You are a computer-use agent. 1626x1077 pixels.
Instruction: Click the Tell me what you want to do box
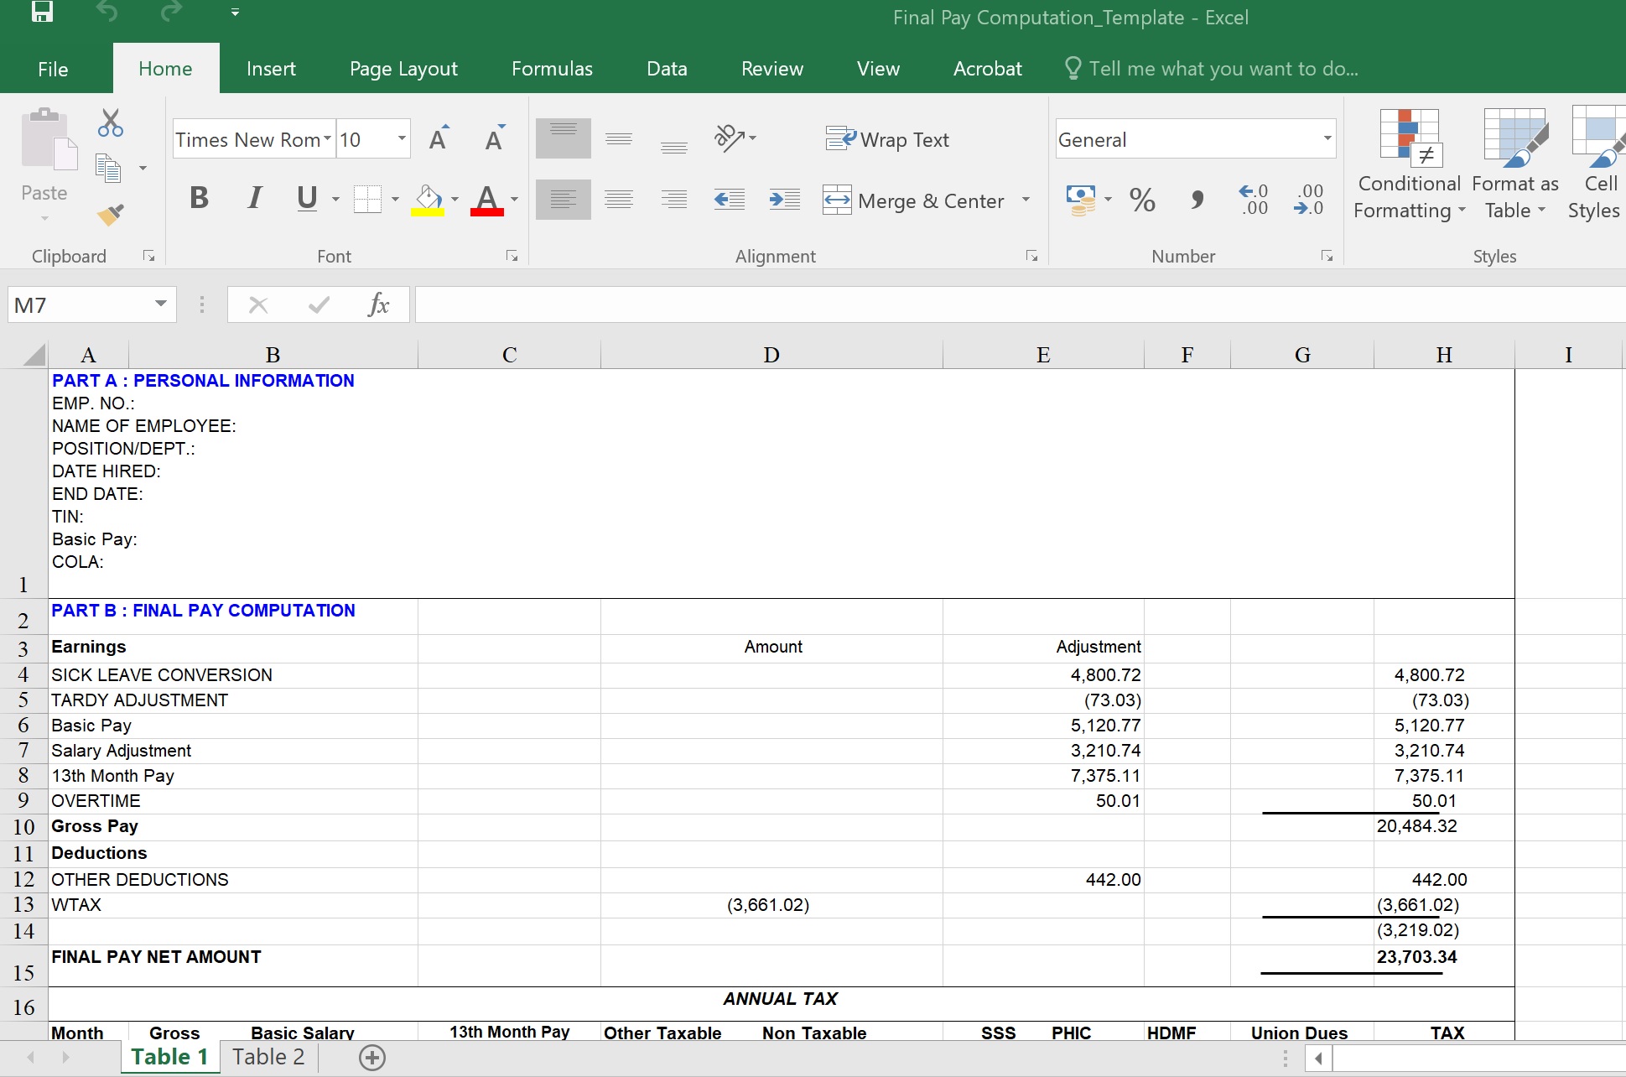point(1212,69)
